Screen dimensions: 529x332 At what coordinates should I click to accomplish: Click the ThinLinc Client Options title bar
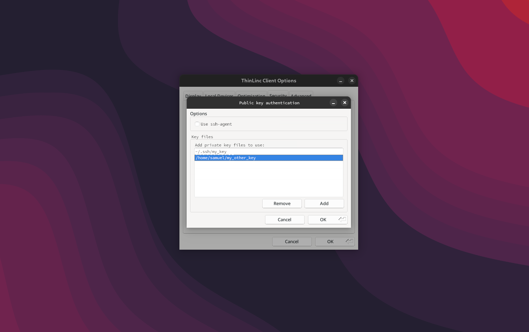pyautogui.click(x=268, y=81)
